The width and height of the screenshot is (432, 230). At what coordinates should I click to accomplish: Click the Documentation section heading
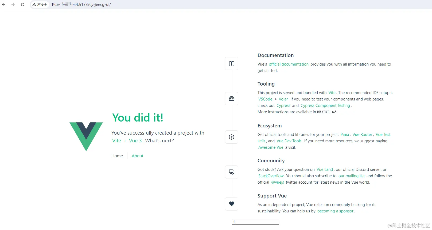[x=275, y=55]
